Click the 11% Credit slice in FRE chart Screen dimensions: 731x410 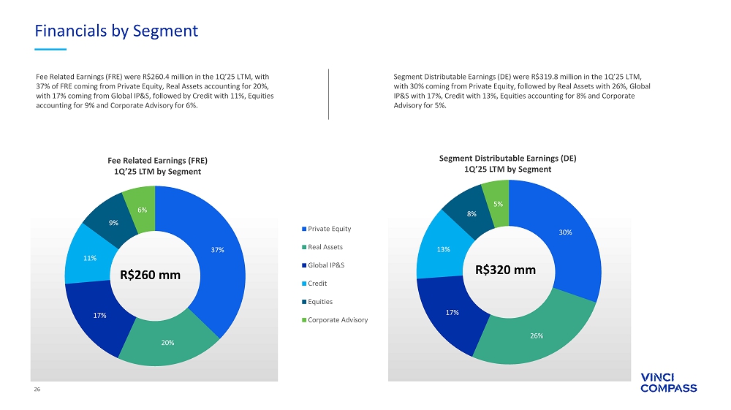click(88, 258)
